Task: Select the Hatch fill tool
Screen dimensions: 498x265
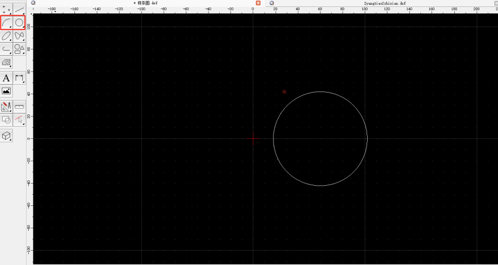Action: pyautogui.click(x=6, y=63)
